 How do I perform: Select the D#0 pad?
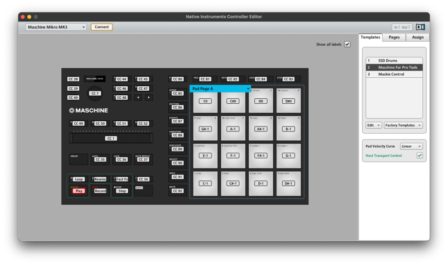288,101
